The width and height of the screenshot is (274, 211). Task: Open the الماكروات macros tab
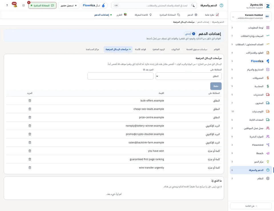click(x=176, y=49)
